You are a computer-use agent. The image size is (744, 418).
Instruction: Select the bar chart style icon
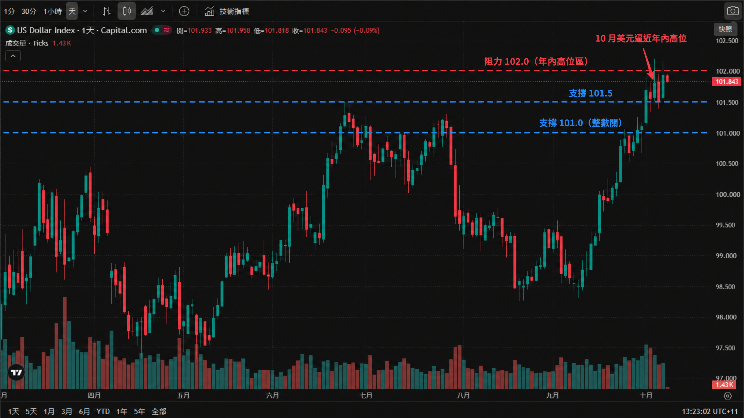(107, 11)
